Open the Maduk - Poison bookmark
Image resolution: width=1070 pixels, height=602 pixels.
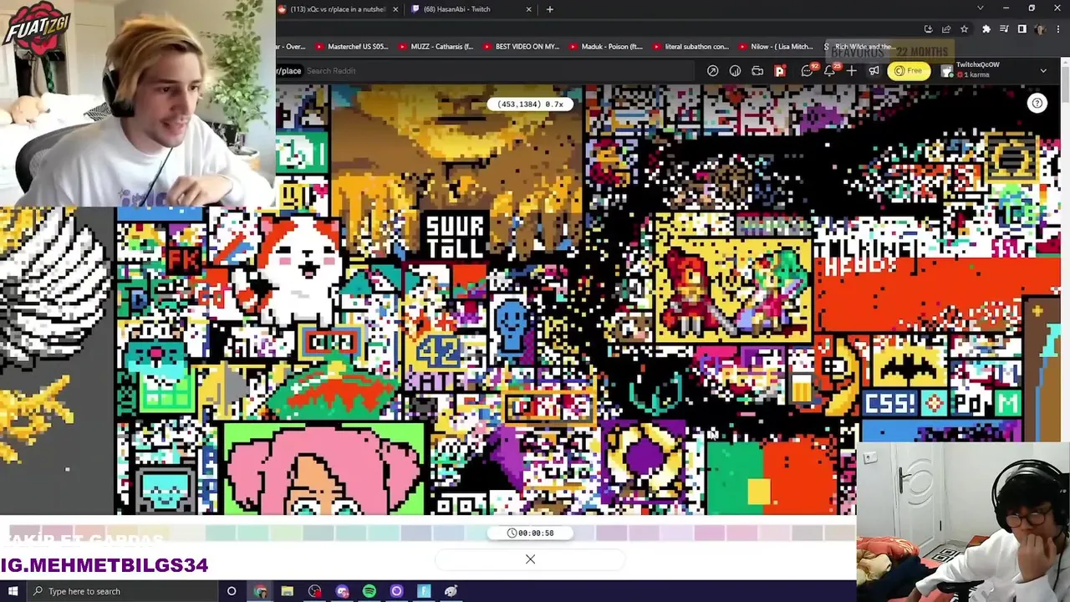(607, 47)
